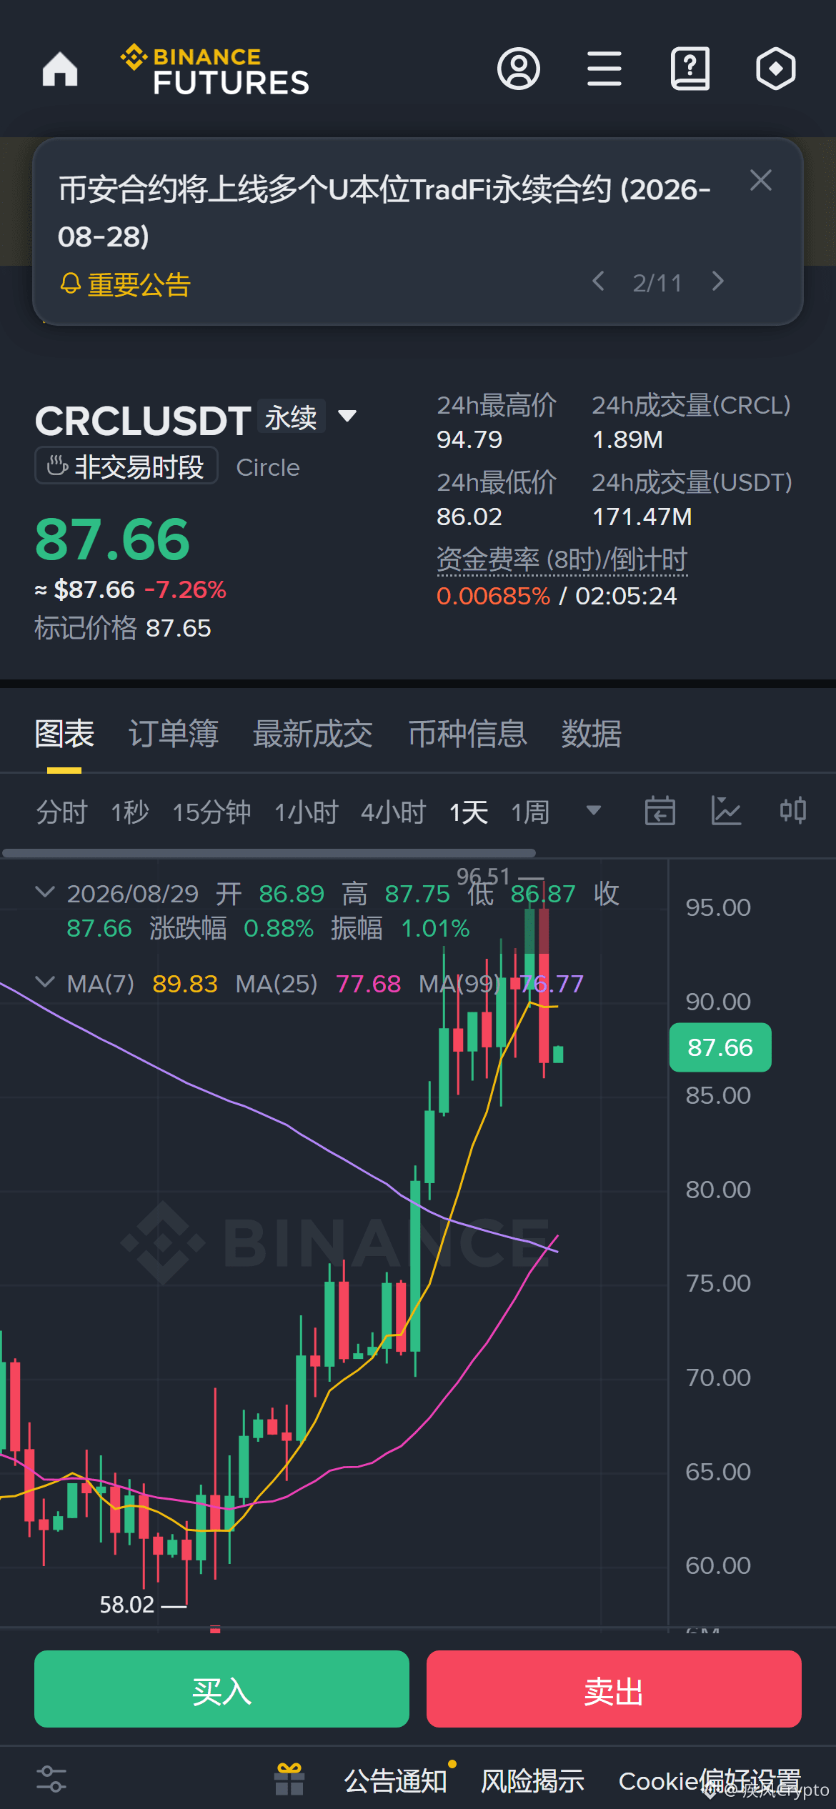The height and width of the screenshot is (1809, 836).
Task: Open the technical indicators chart icon
Action: click(x=727, y=811)
